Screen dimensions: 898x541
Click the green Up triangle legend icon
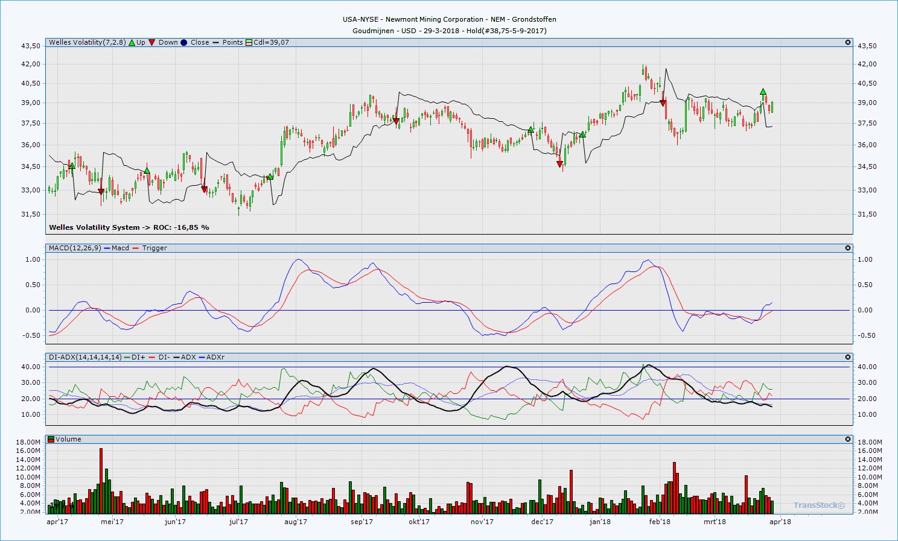tap(132, 42)
